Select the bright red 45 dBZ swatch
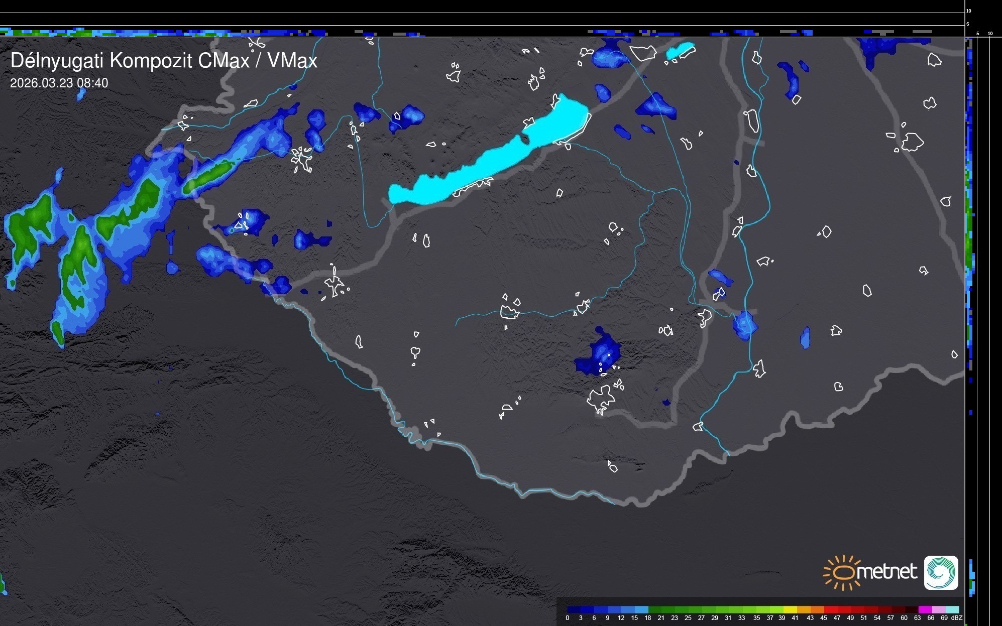Image resolution: width=1002 pixels, height=626 pixels. pos(831,609)
